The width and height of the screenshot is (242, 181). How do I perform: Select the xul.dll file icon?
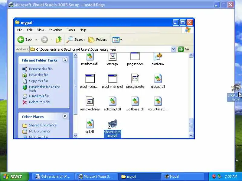click(90, 124)
